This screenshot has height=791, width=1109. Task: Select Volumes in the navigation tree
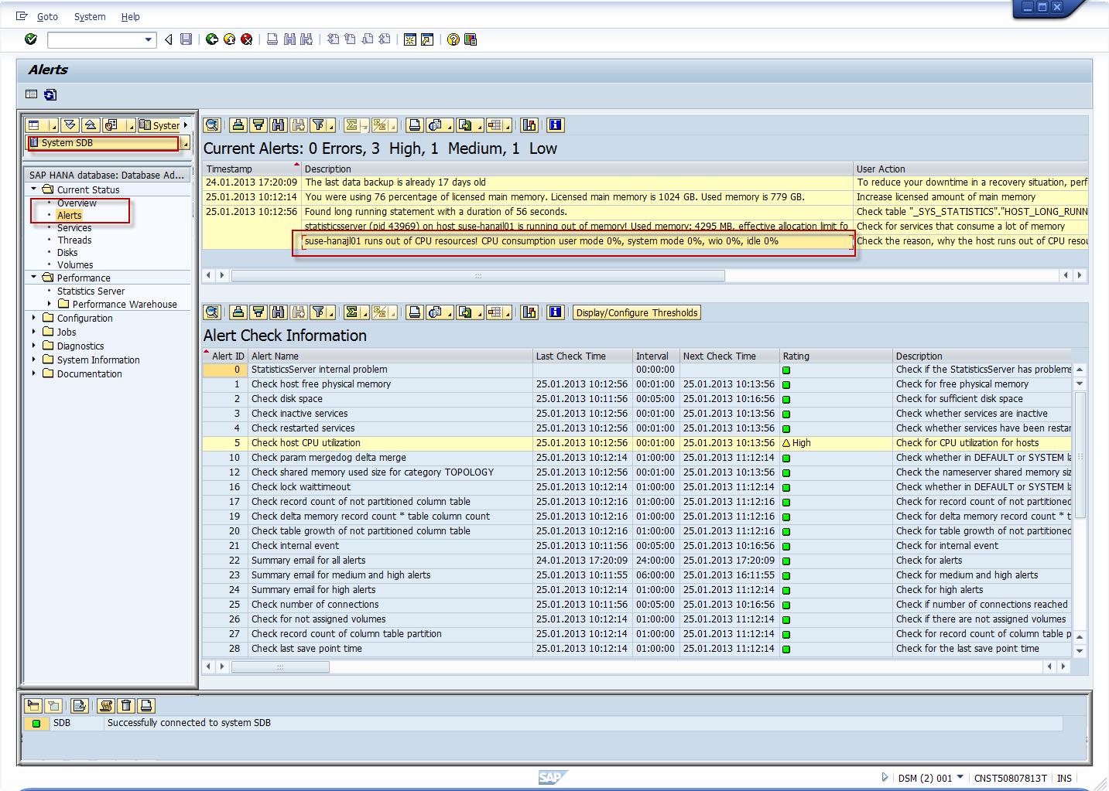click(x=75, y=264)
